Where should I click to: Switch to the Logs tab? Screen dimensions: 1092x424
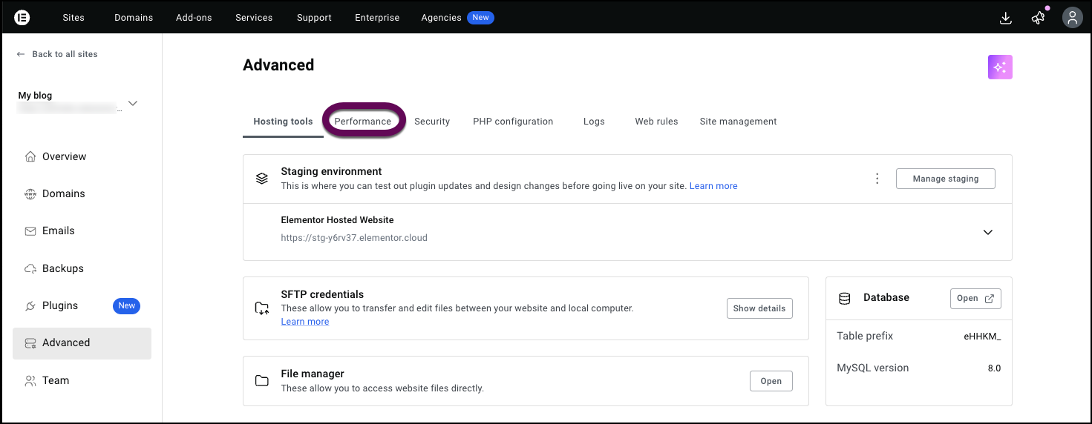[594, 122]
